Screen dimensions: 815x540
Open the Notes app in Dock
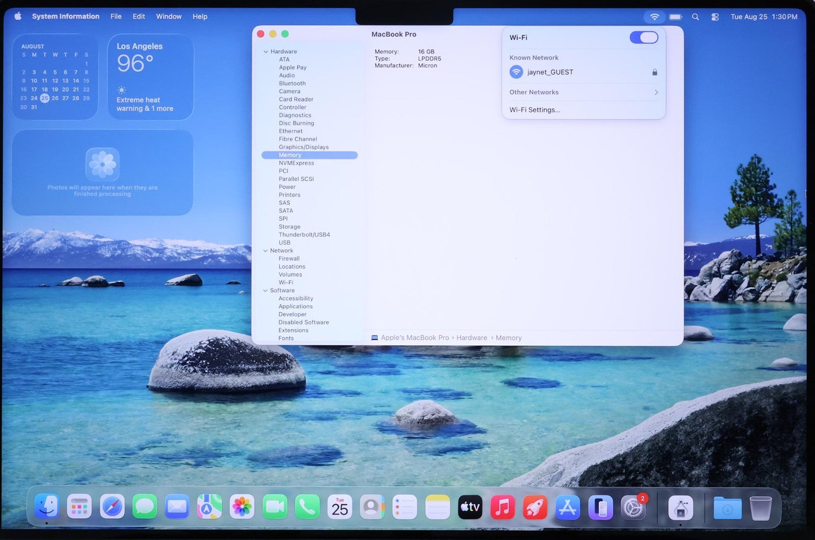[438, 507]
